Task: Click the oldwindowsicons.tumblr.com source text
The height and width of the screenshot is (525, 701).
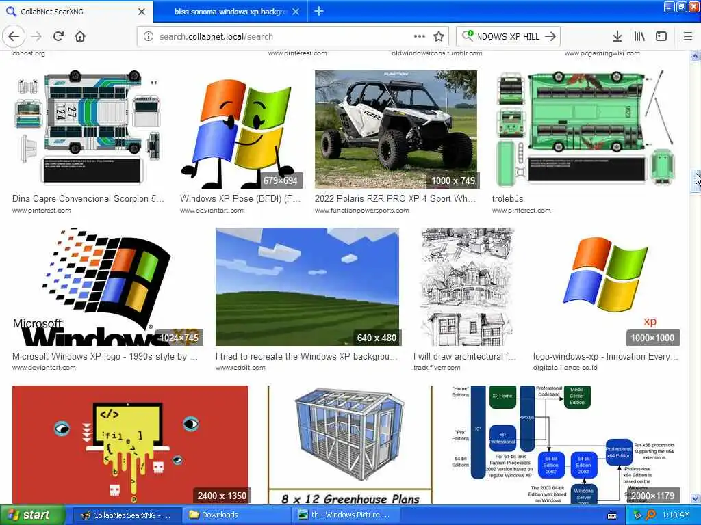Action: [437, 53]
